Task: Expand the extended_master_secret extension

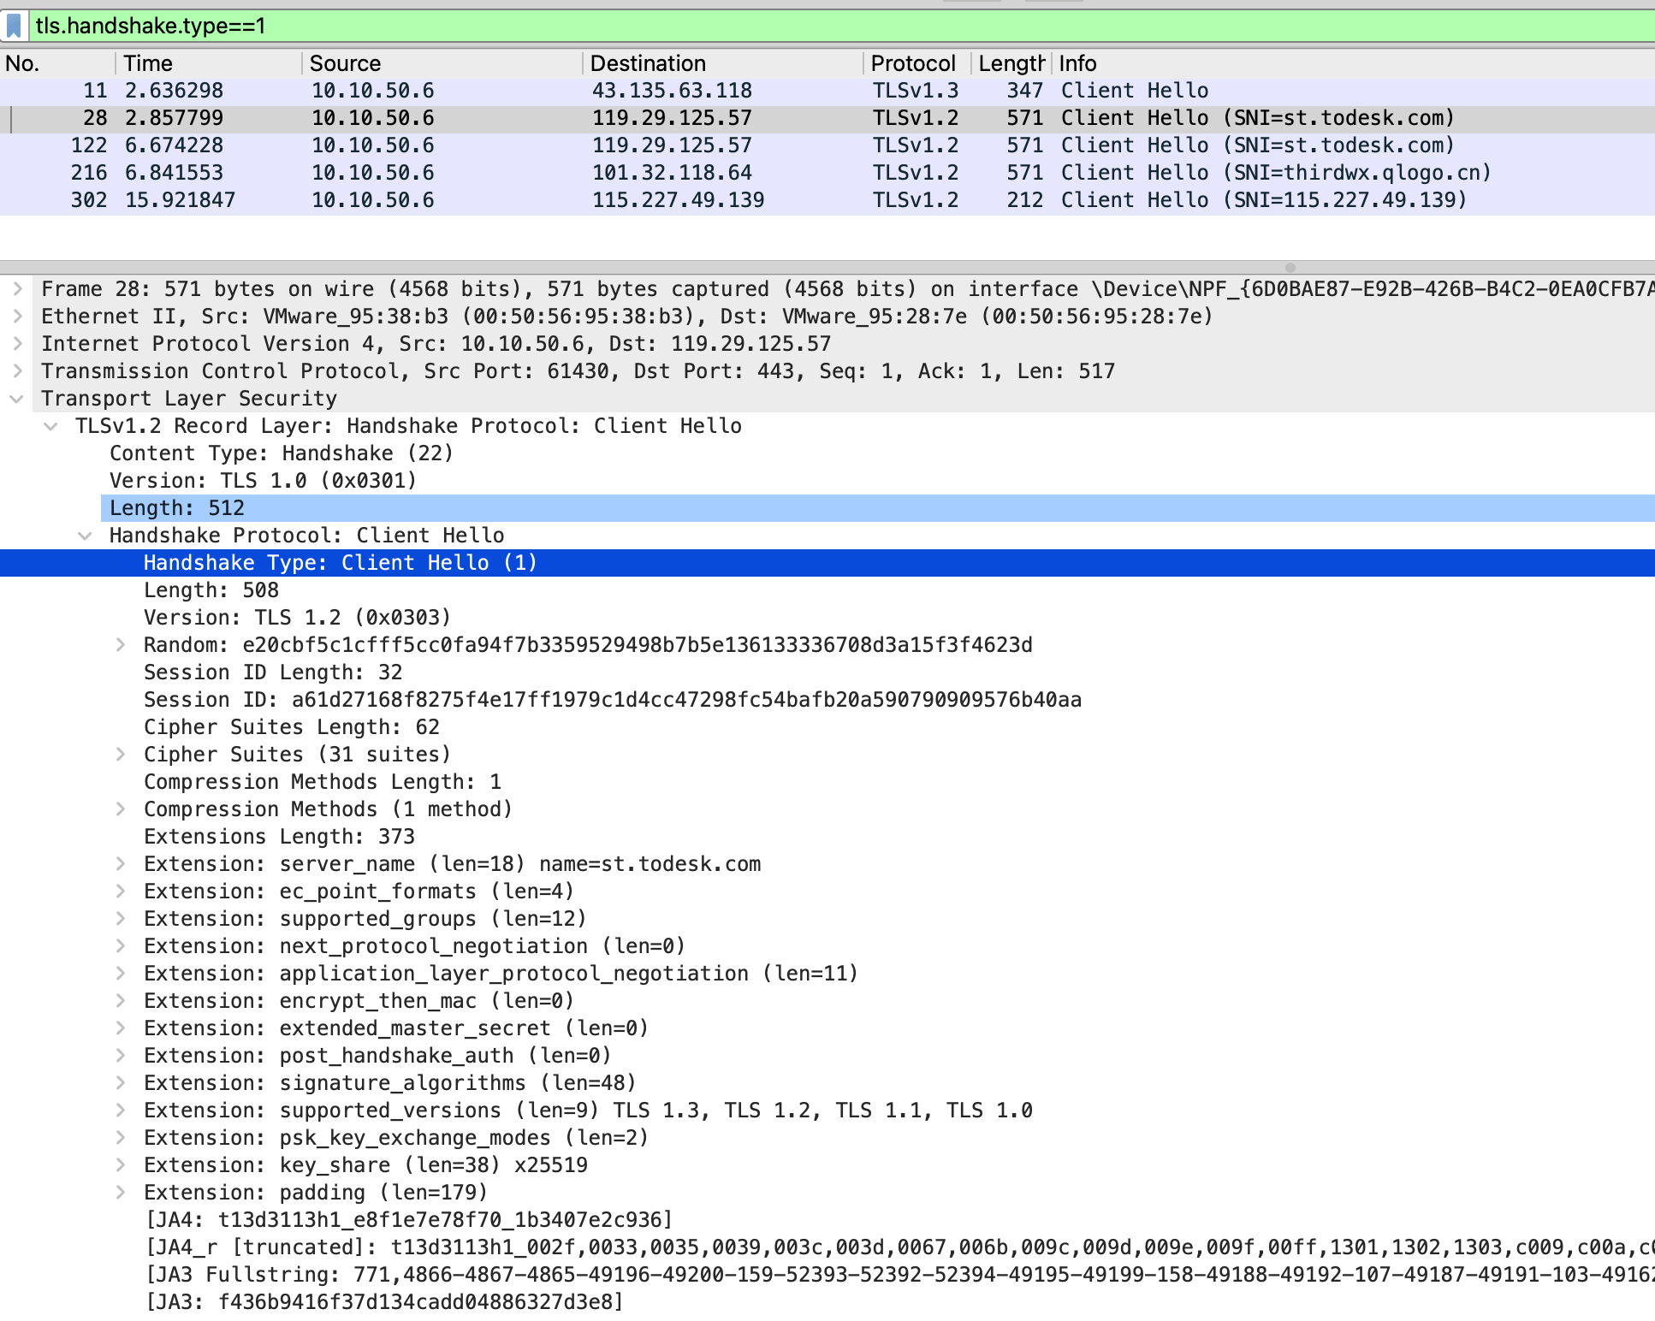Action: point(121,1028)
